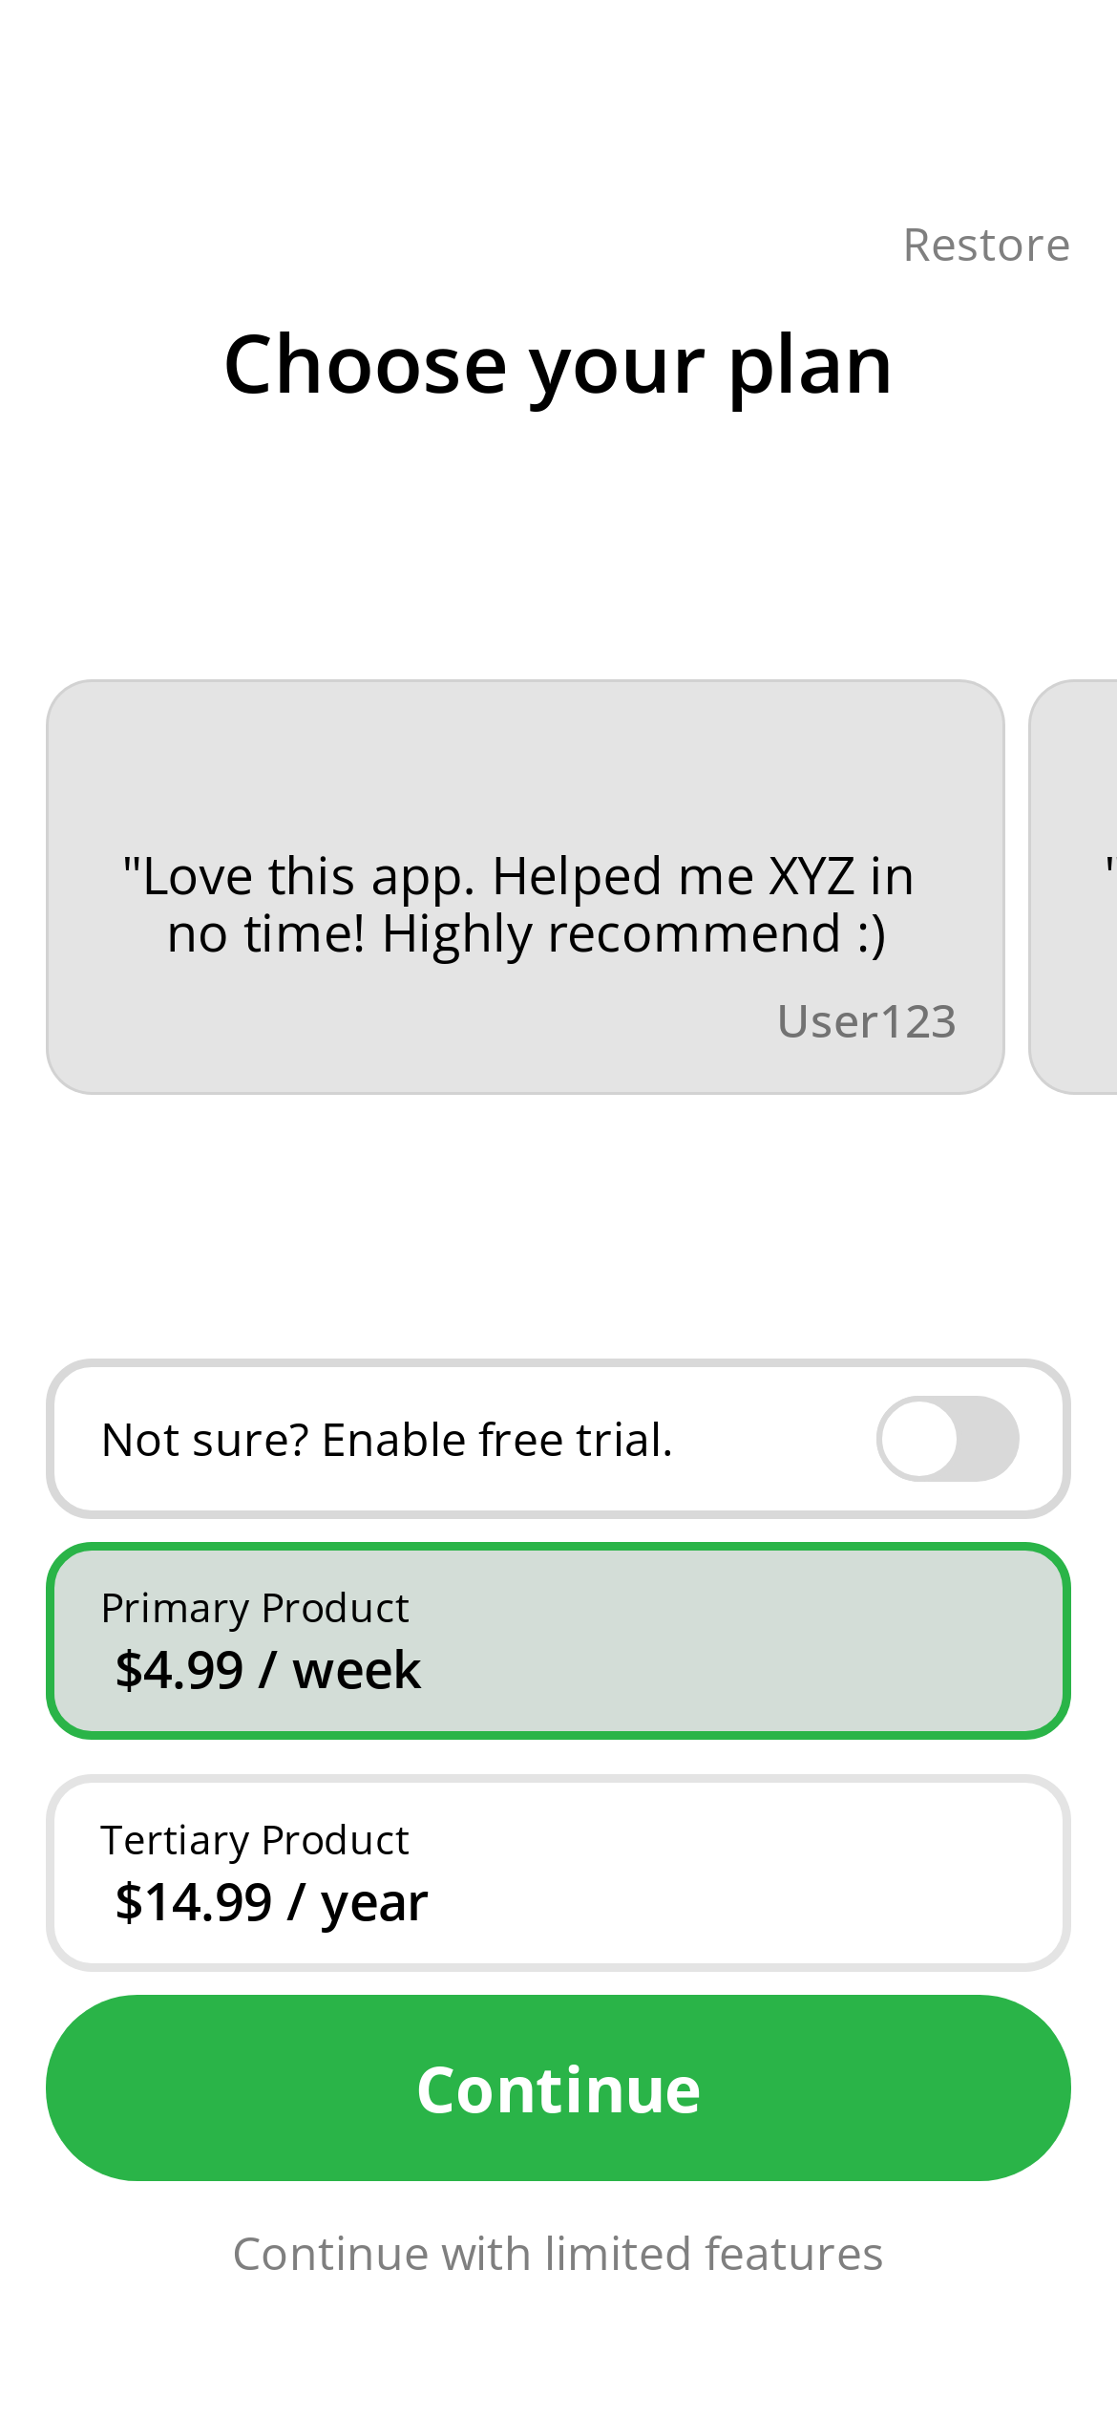
Task: Click the green Continue button
Action: (x=558, y=2087)
